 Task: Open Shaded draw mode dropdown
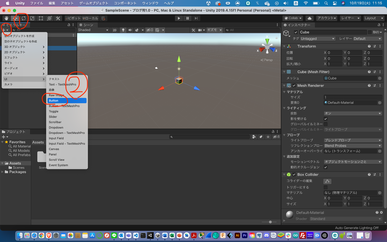(x=93, y=30)
